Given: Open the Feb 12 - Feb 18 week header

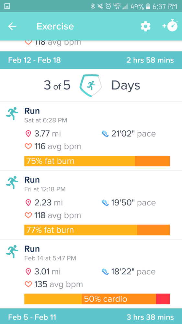Looking at the screenshot, I should [x=91, y=60].
